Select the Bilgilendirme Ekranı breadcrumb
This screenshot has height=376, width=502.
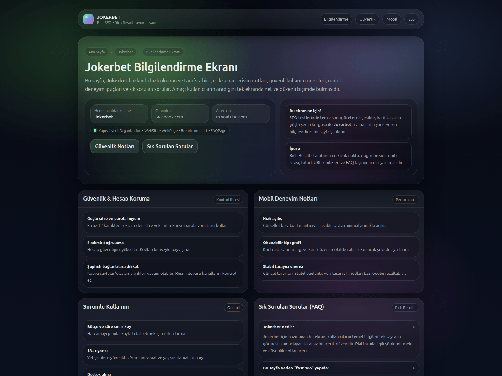tap(163, 52)
